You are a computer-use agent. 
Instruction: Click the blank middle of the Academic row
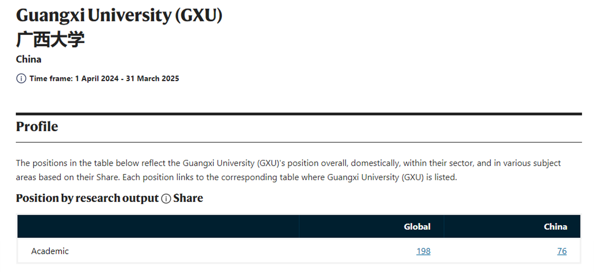pyautogui.click(x=234, y=251)
